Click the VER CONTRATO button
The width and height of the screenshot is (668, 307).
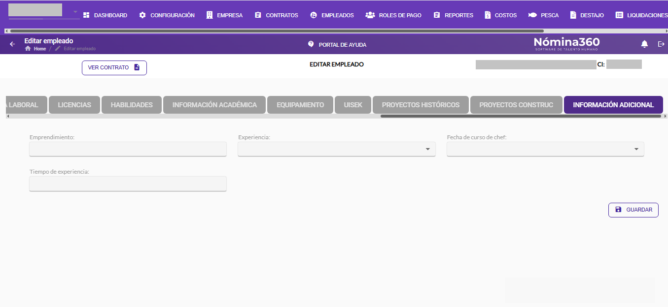click(x=114, y=67)
